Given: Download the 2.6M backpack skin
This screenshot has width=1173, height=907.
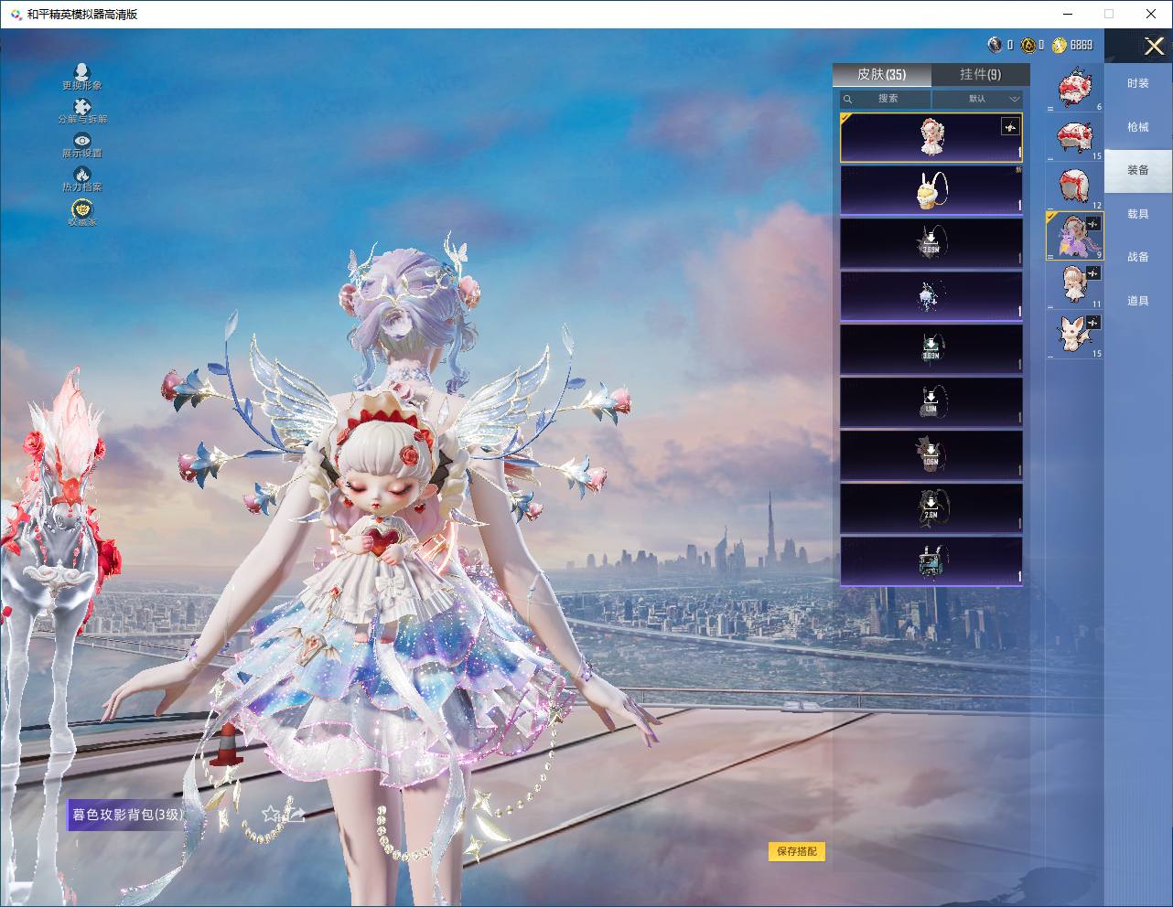Looking at the screenshot, I should coord(931,508).
